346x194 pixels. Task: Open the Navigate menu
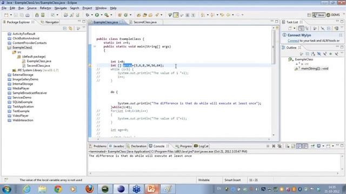tap(61, 8)
